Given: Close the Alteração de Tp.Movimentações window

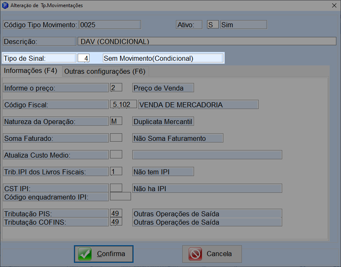Looking at the screenshot, I should coord(331,5).
